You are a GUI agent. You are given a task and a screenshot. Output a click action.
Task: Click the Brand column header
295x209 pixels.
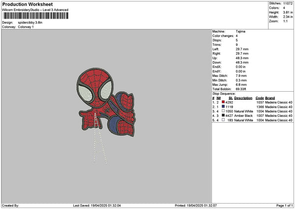pyautogui.click(x=270, y=98)
